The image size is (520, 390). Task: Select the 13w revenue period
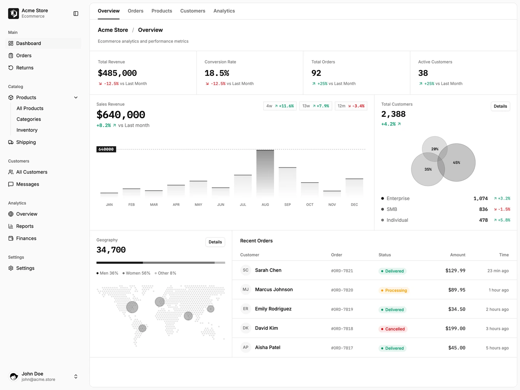(316, 106)
